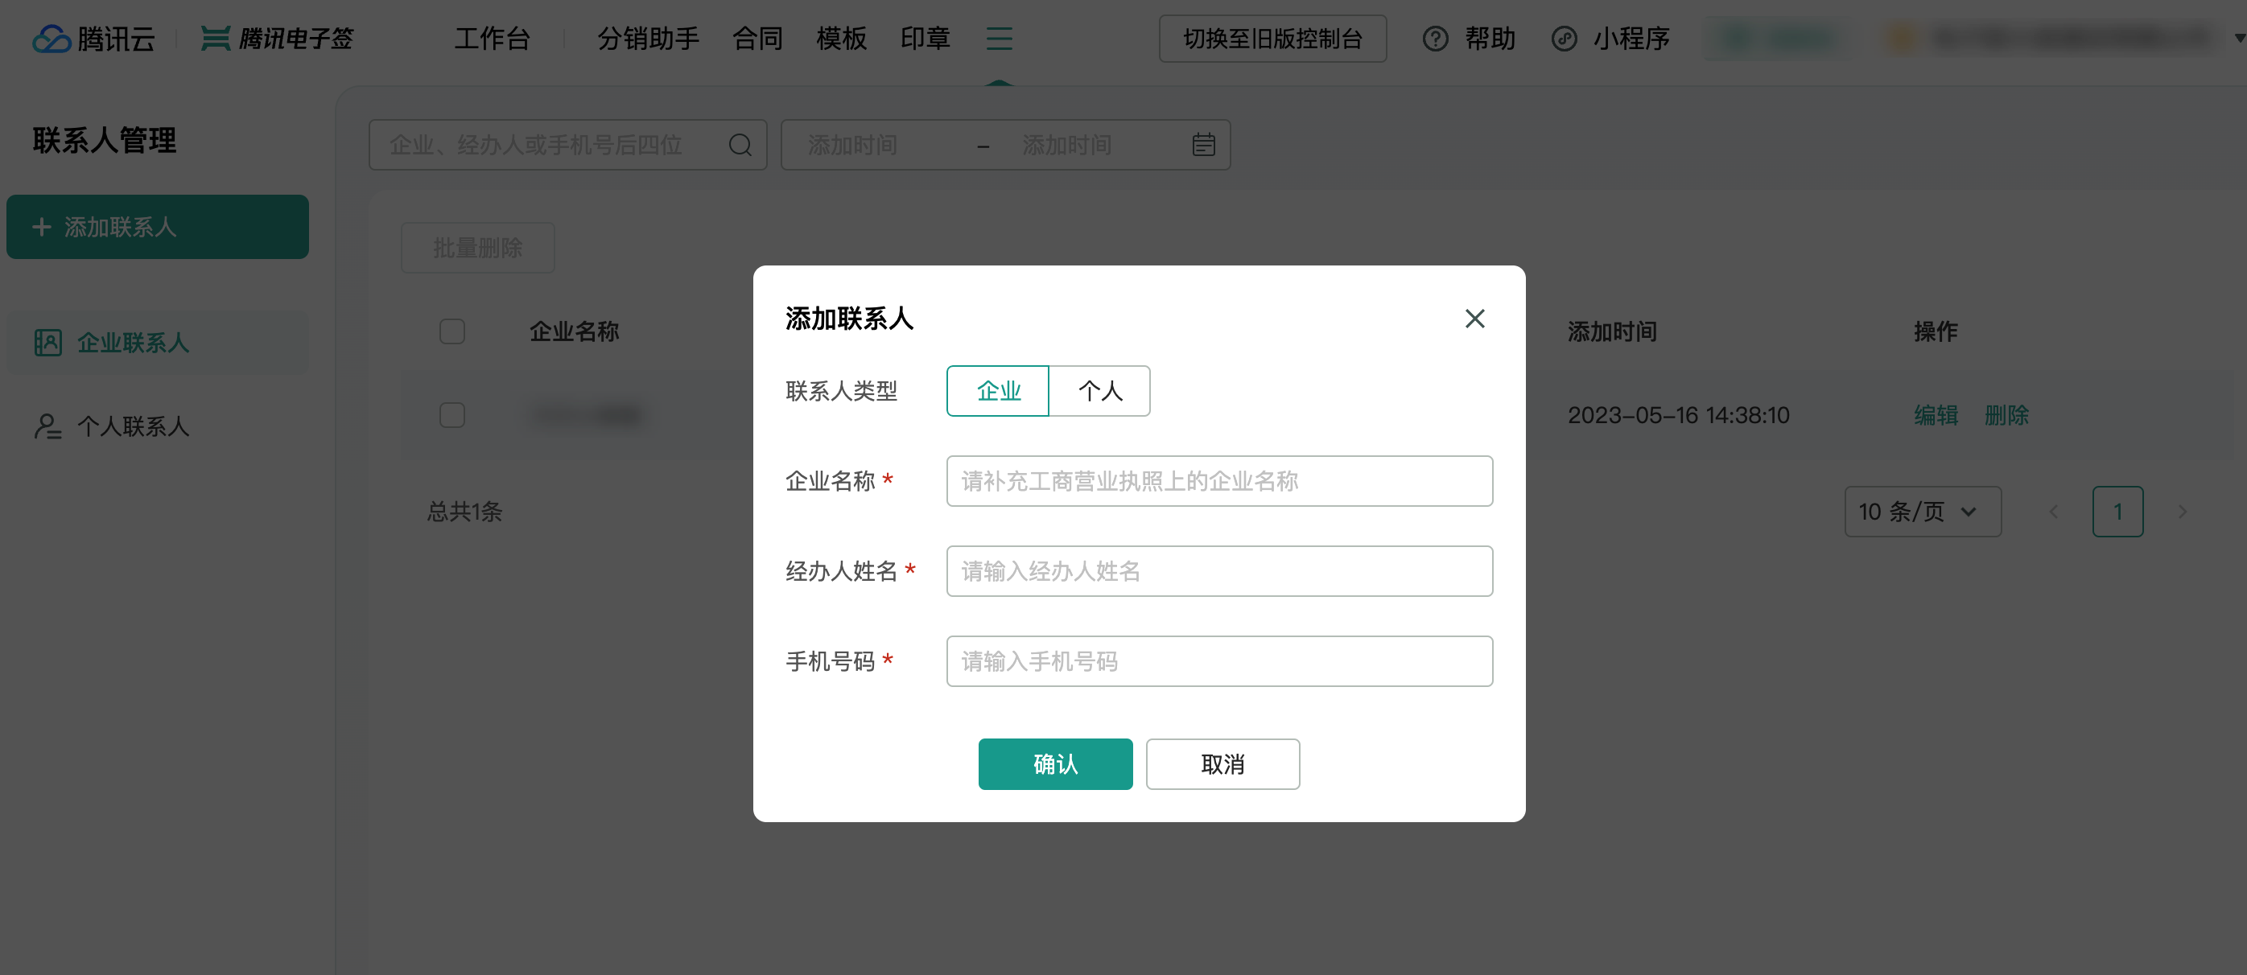Viewport: 2247px width, 975px height.
Task: Open the 10 条/页 page size dropdown
Action: [1923, 512]
